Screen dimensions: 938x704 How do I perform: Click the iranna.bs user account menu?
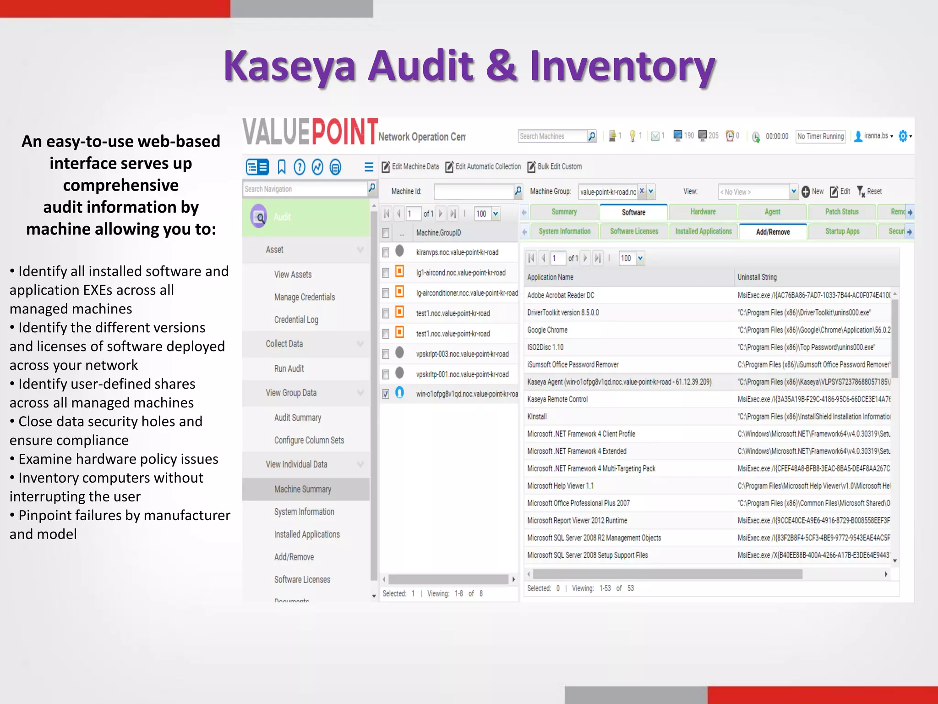click(x=873, y=136)
